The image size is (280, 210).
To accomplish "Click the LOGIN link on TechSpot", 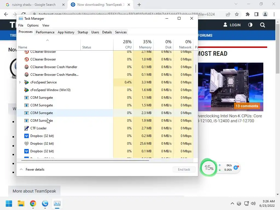I will (x=232, y=25).
